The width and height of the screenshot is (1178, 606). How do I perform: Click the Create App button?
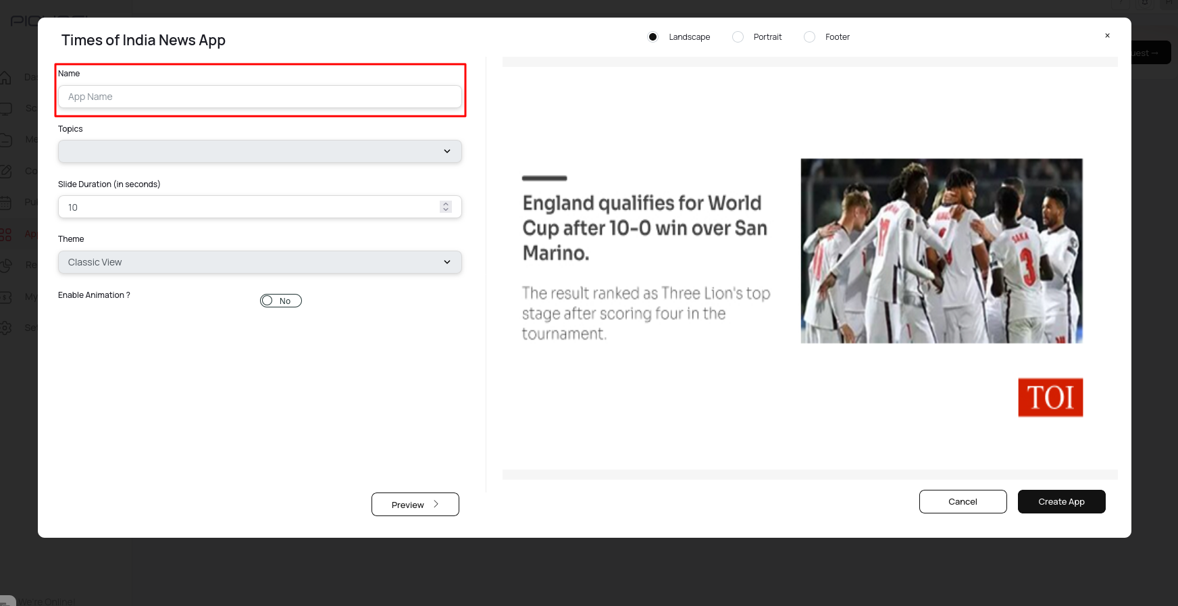1061,501
